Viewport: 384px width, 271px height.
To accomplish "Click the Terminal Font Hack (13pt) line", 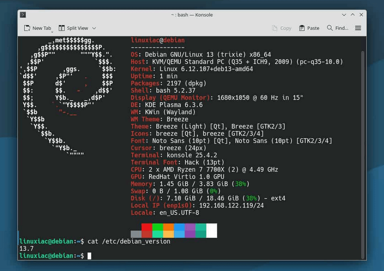I will coord(177,162).
